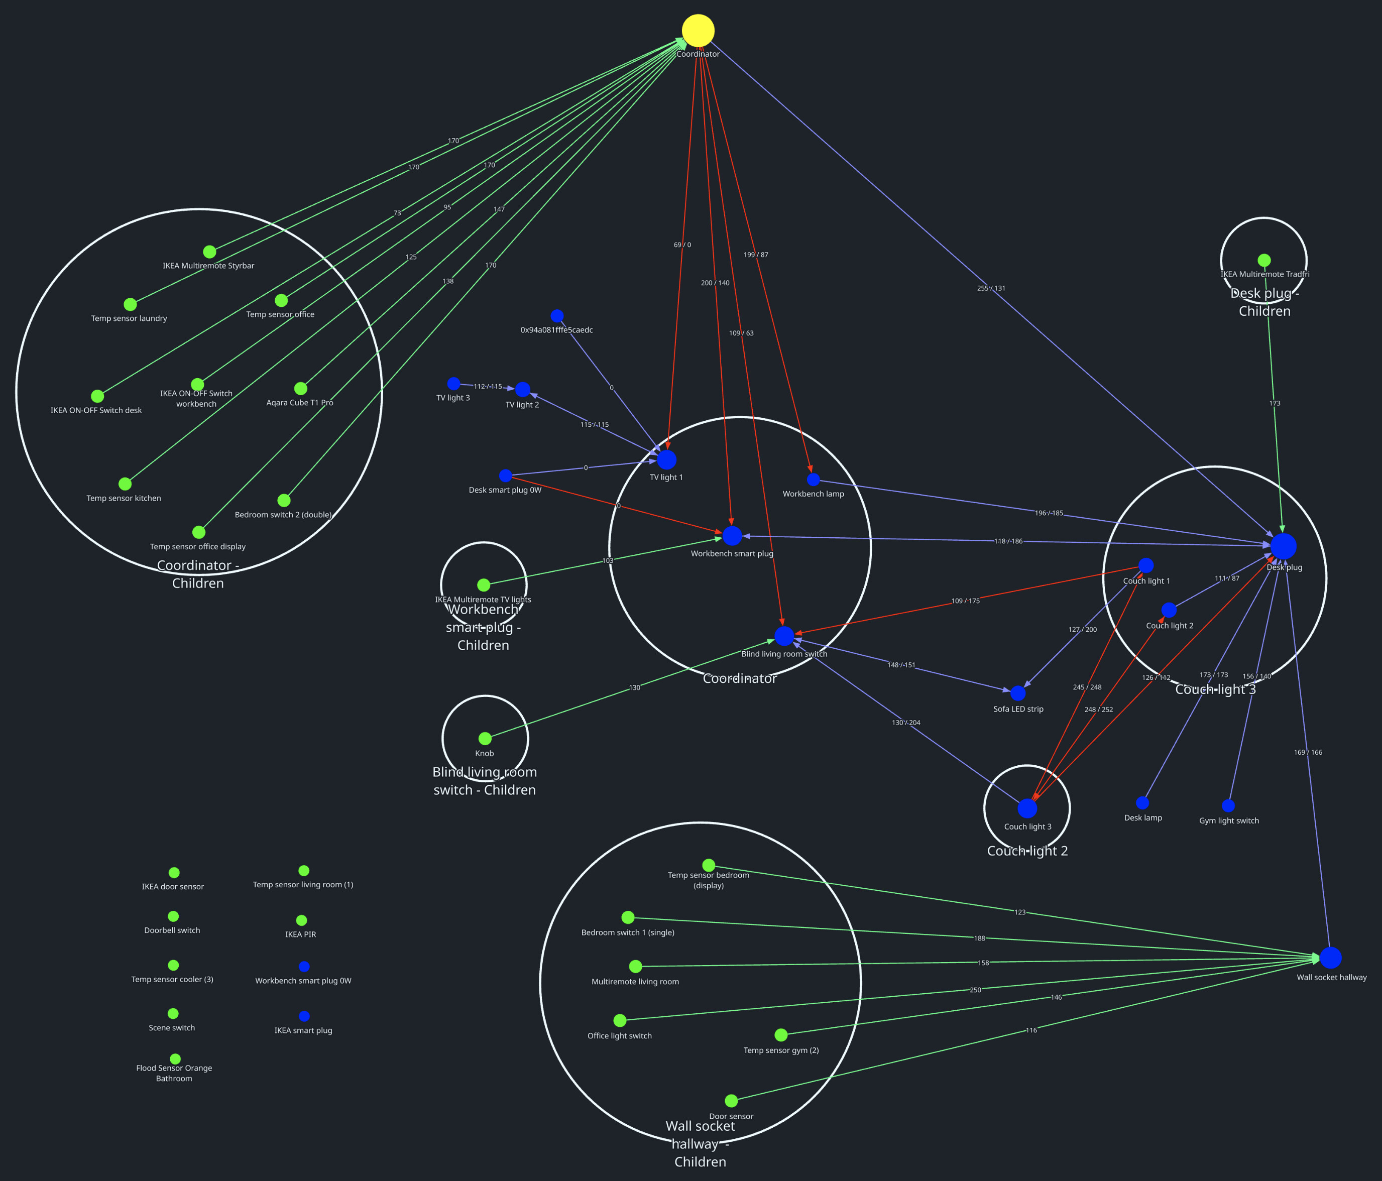Select the Blind living room switch node

[784, 636]
